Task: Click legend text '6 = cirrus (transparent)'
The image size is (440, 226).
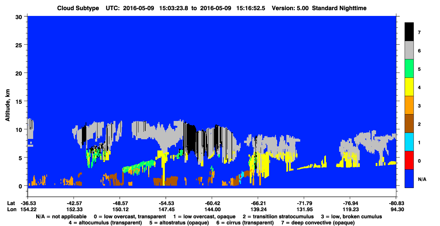Action: [246, 223]
